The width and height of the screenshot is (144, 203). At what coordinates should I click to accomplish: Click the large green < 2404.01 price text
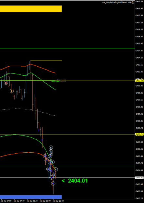75,181
